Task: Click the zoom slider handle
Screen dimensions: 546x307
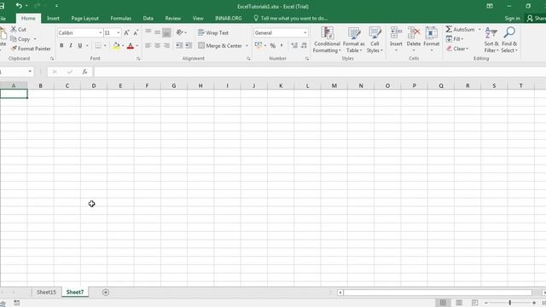Action: pos(509,303)
